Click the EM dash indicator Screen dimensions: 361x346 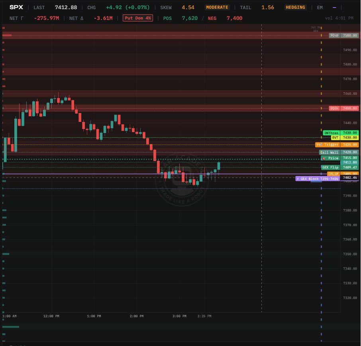click(334, 8)
